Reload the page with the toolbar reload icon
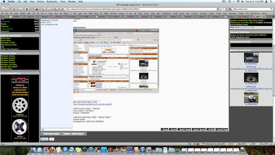Screen dimensions: 275x155 tap(14, 9)
